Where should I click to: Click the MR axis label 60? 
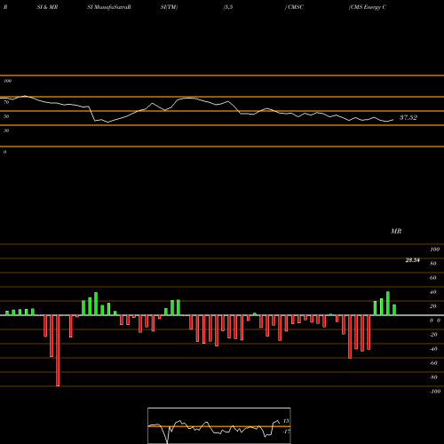433,278
